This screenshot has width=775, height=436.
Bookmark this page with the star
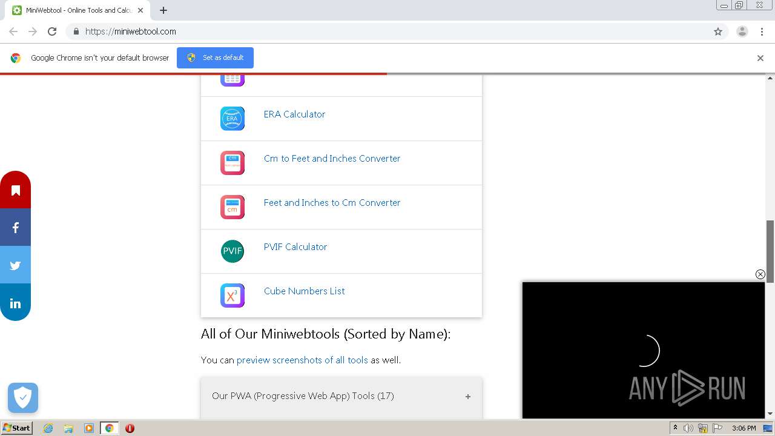[718, 31]
